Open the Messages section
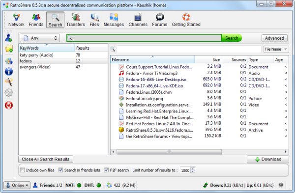Image resolution: width=295 pixels, height=193 pixels. pyautogui.click(x=114, y=20)
